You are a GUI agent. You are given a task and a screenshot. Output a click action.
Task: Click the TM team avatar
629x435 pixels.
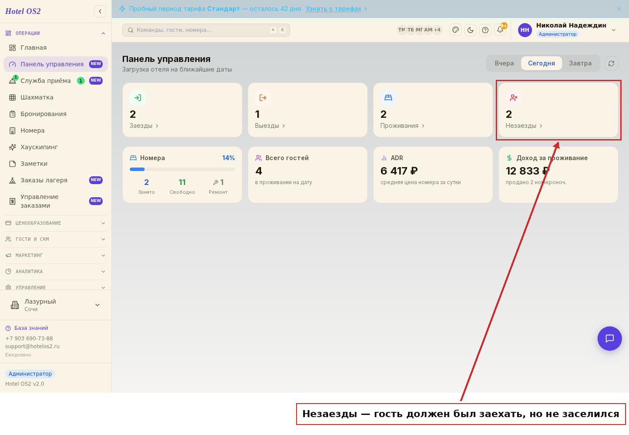(x=401, y=30)
